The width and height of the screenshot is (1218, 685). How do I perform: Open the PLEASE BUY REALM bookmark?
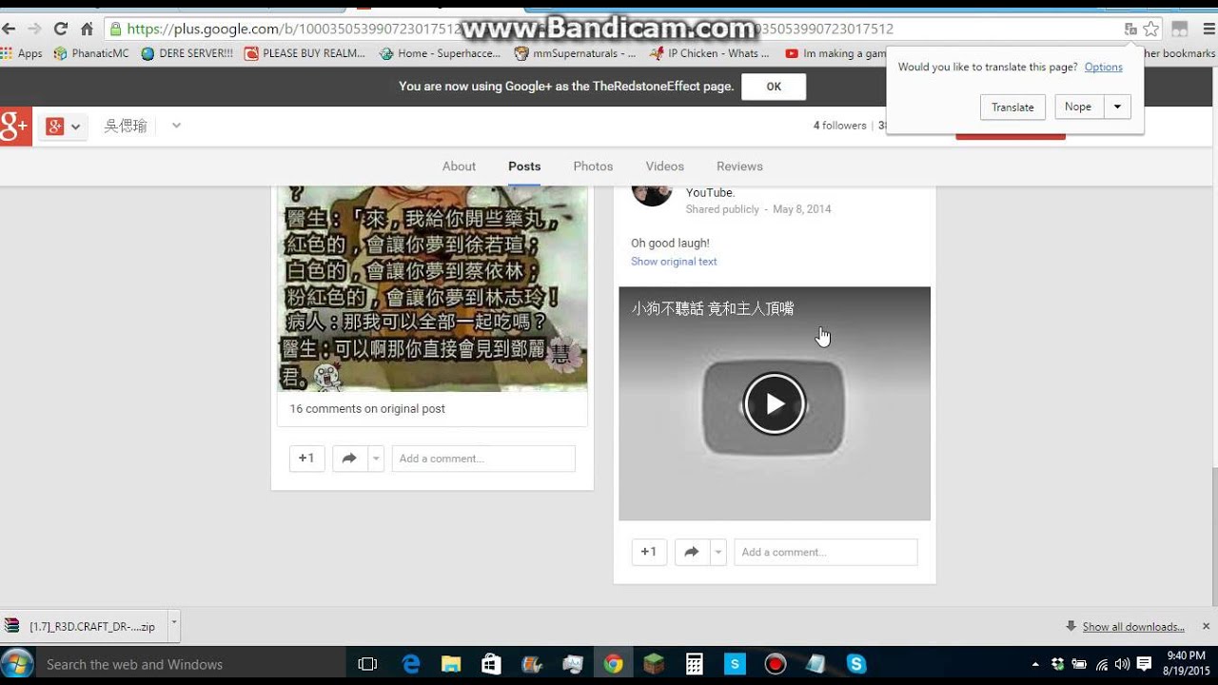pos(304,53)
